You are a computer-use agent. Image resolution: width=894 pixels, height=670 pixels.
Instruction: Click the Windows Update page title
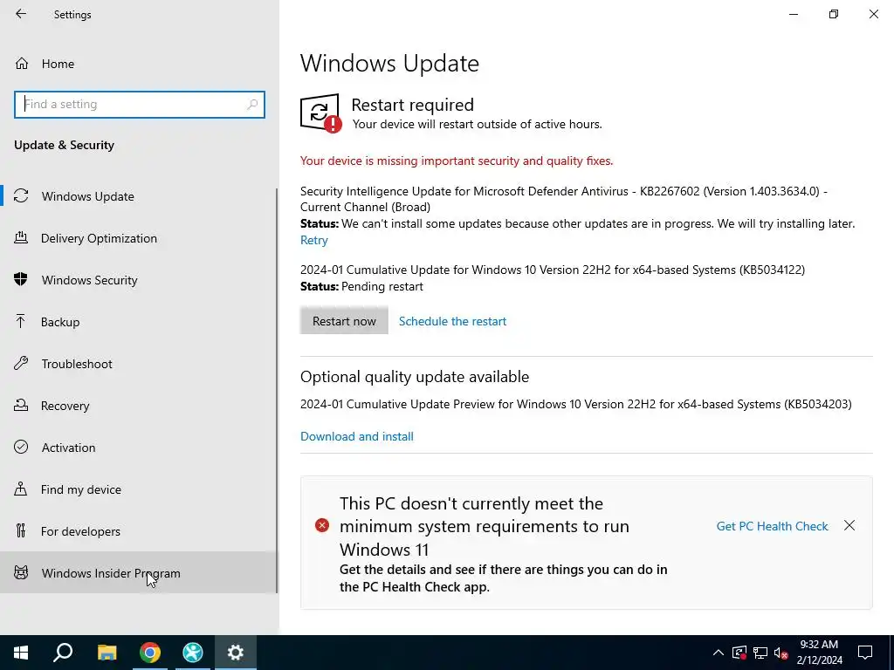pyautogui.click(x=389, y=63)
